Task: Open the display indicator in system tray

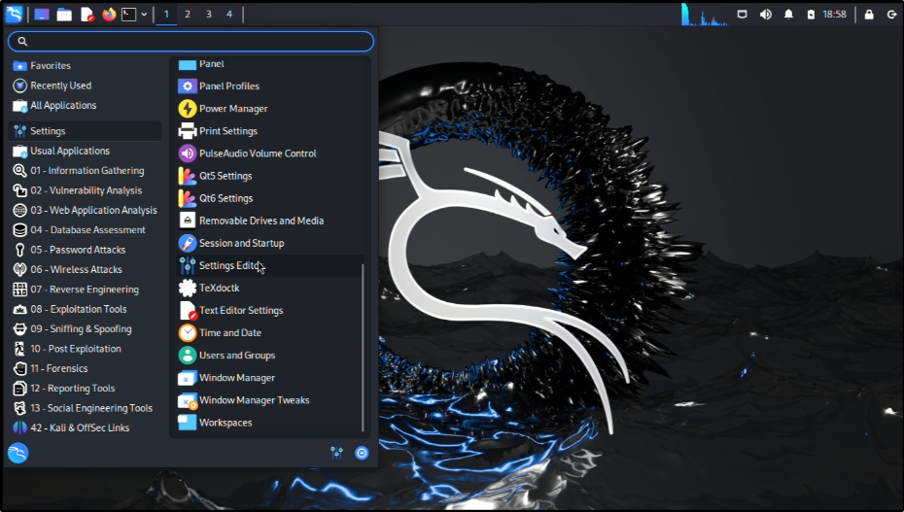Action: (743, 15)
